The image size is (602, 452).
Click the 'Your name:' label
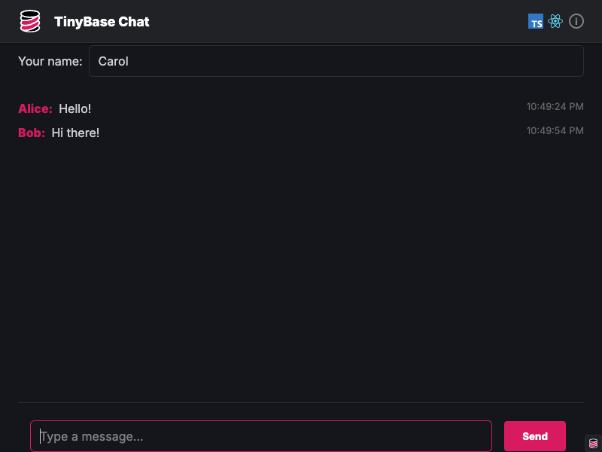click(x=50, y=61)
